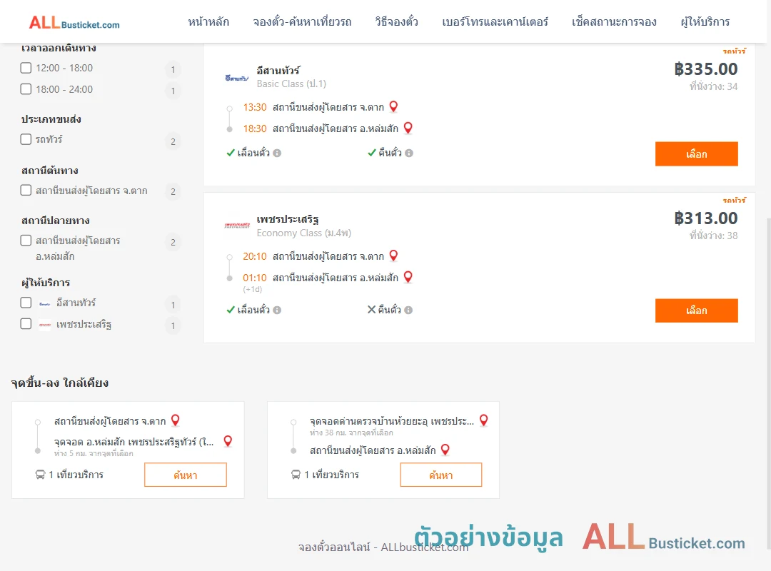
Task: Click info icon next to คืนตั๋ว on อีสานทัวร์ trip
Action: tap(409, 153)
